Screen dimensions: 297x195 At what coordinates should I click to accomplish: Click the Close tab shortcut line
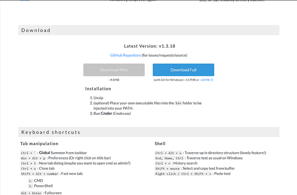pyautogui.click(x=37, y=168)
